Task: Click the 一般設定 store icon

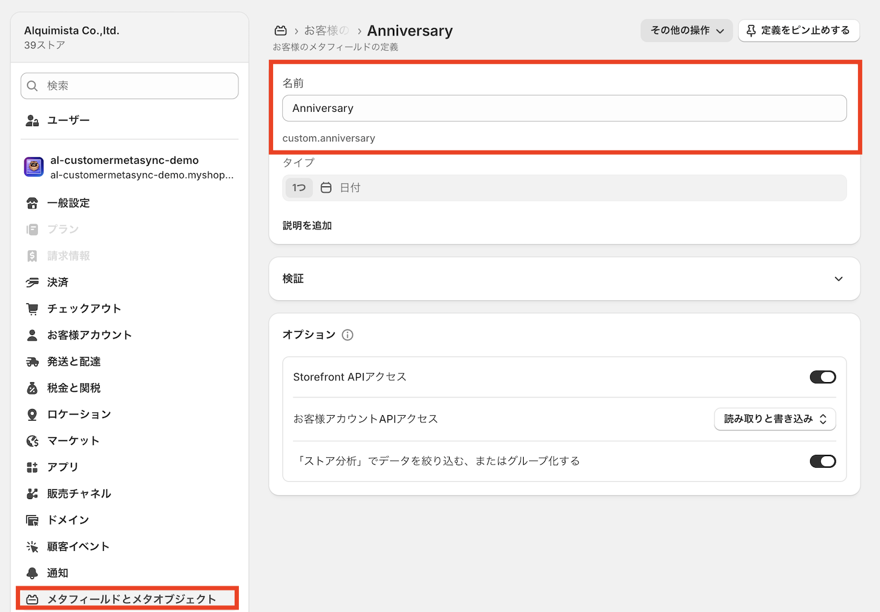Action: point(32,203)
